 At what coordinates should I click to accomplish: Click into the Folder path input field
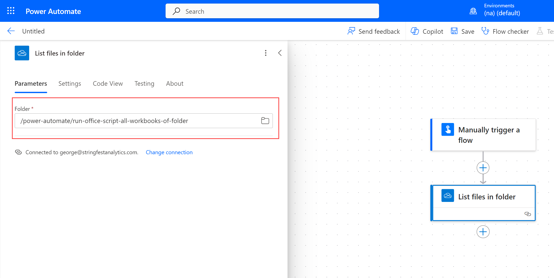pos(137,121)
